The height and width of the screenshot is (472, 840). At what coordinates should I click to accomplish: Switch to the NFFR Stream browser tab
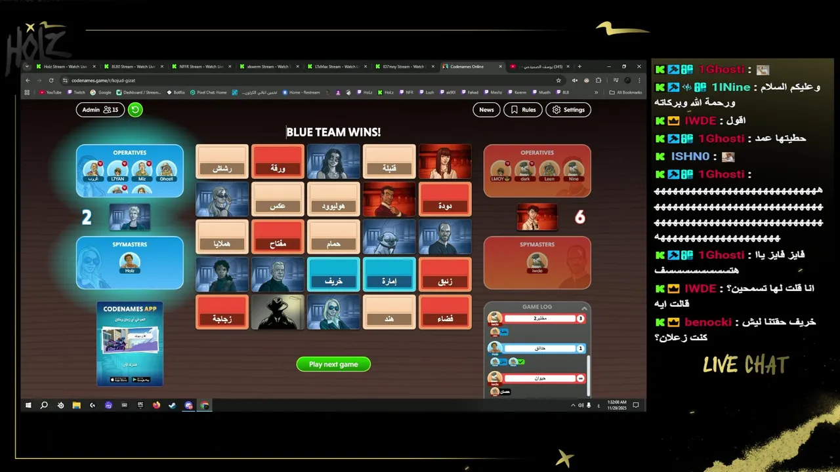(201, 66)
